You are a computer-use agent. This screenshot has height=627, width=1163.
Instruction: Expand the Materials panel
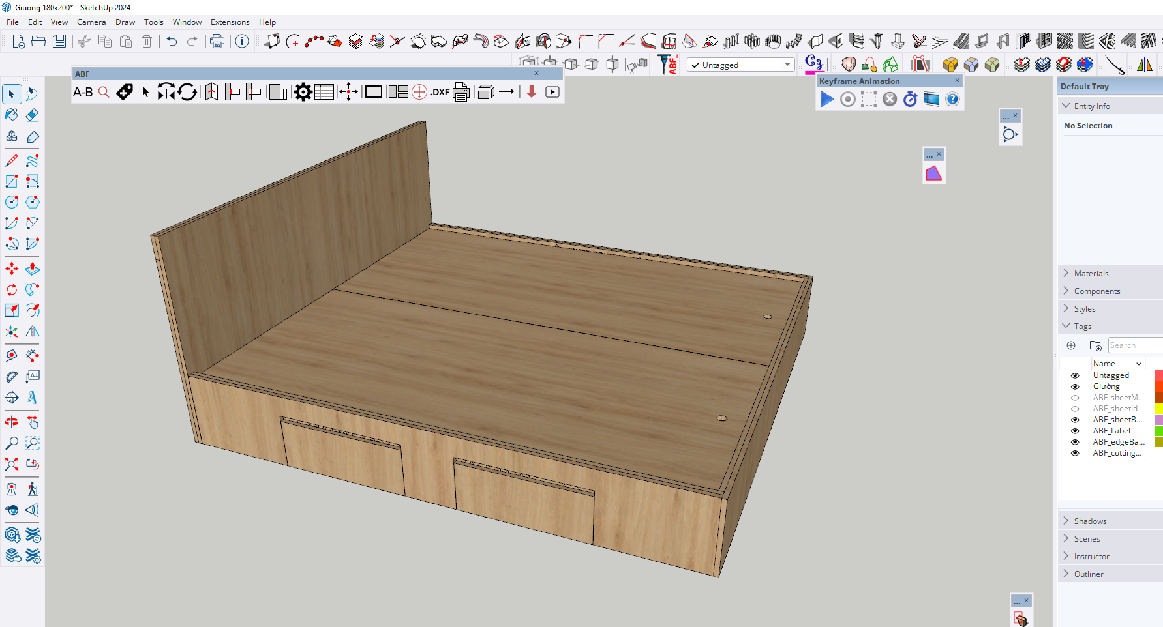(x=1091, y=274)
